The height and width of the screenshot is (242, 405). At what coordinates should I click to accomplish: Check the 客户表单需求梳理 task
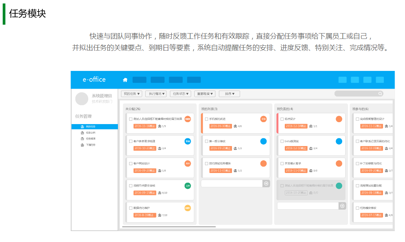[x=131, y=141]
